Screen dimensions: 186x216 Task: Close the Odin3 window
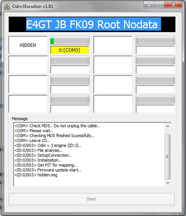point(173,5)
